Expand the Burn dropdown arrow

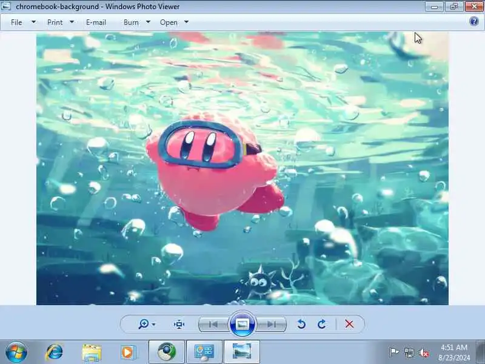148,22
